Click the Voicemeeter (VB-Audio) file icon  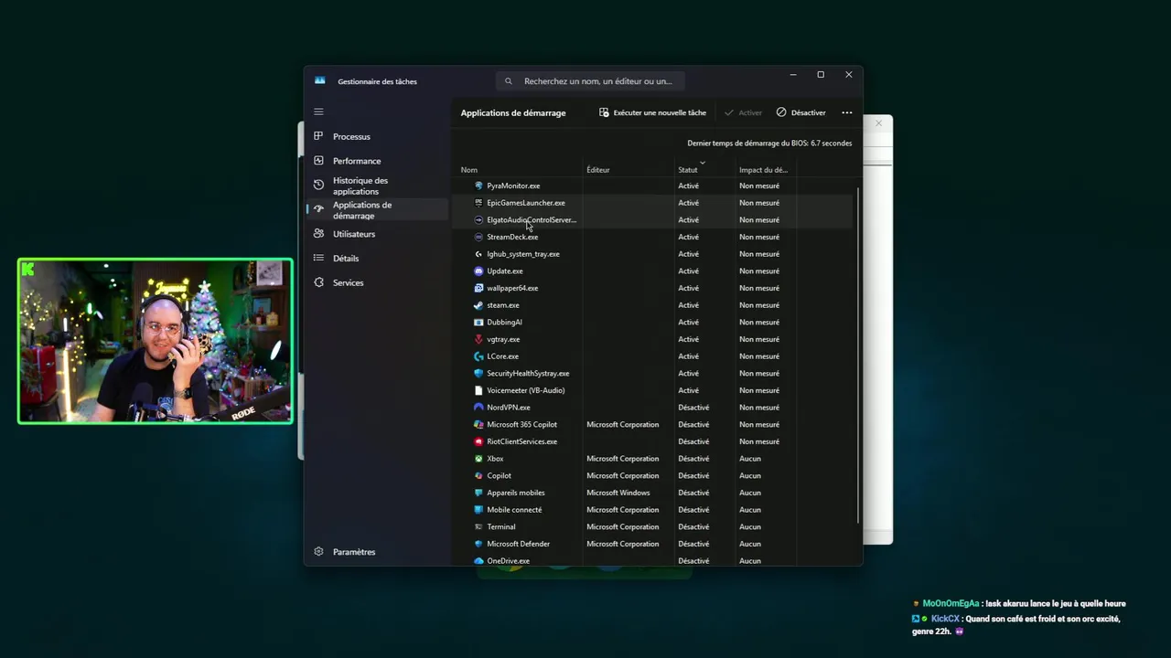(478, 390)
